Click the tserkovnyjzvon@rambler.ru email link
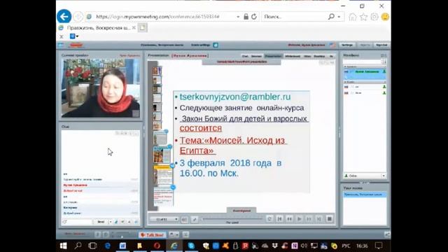Screen dimensions: 448x252 (x=235, y=97)
